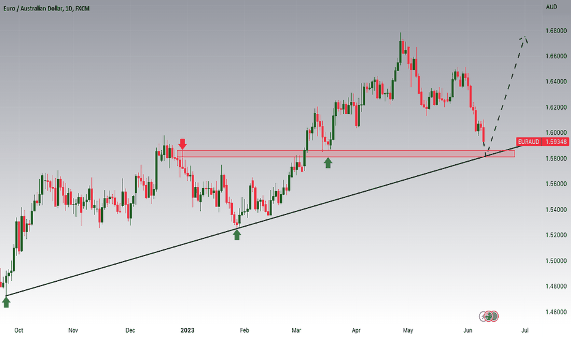571x337 pixels.
Task: Click the 1.56000 price axis label
Action: 556,184
